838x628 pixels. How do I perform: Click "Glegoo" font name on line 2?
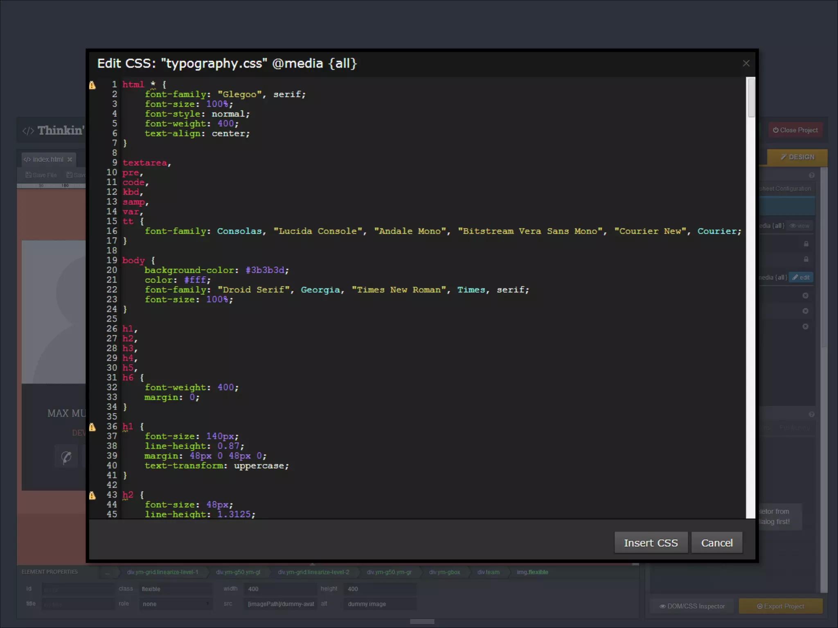pos(239,94)
